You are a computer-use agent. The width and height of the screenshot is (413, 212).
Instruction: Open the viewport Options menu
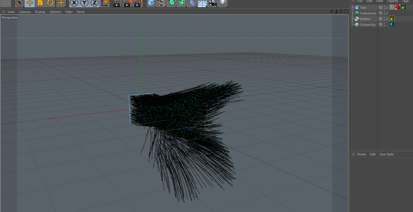[55, 12]
